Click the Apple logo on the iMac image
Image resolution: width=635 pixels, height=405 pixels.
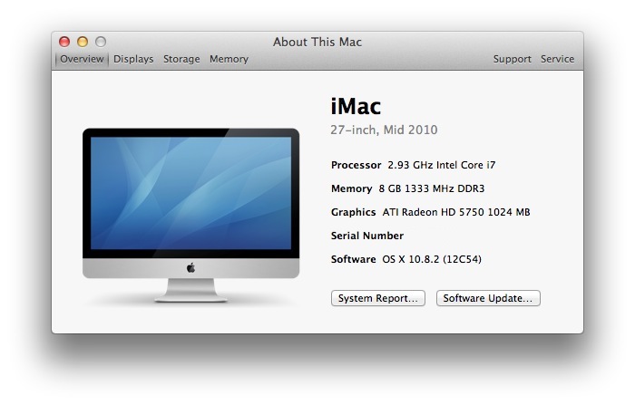(x=191, y=268)
